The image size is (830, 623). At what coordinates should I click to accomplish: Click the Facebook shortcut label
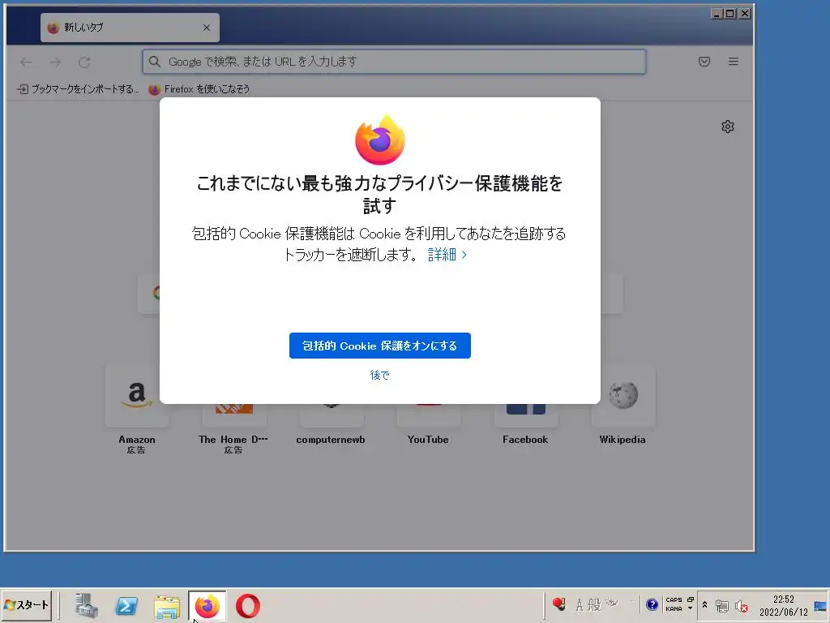pos(525,440)
